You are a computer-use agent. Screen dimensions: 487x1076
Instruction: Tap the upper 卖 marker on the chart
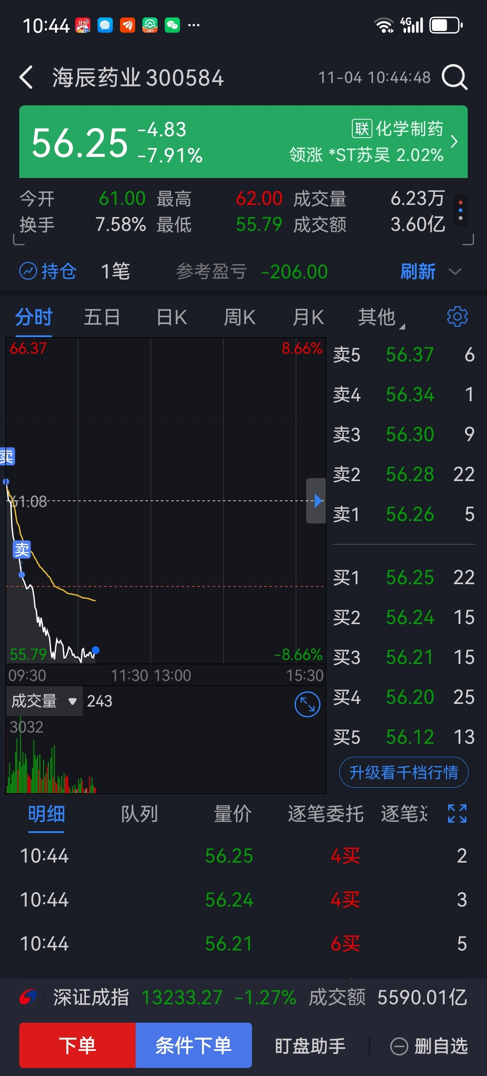7,456
